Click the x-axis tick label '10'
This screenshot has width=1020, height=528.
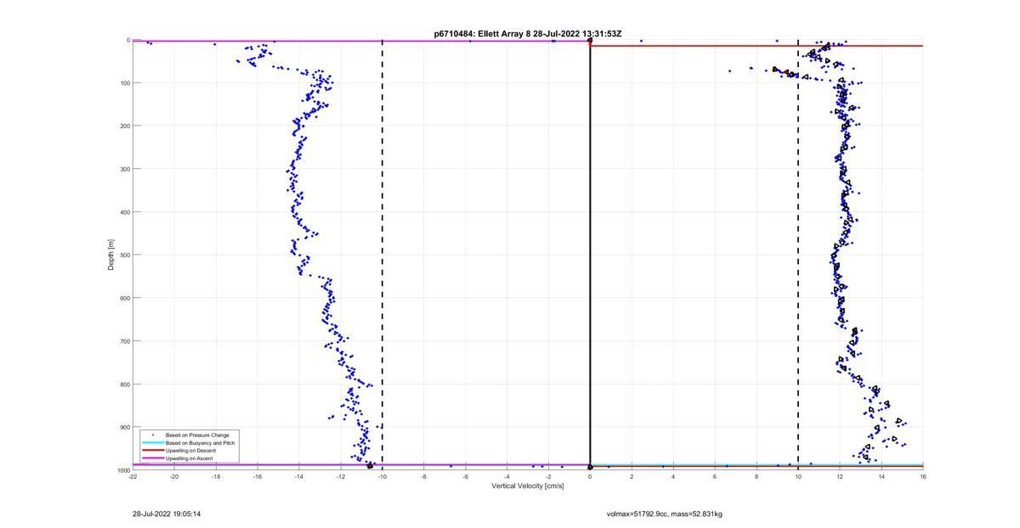point(798,476)
